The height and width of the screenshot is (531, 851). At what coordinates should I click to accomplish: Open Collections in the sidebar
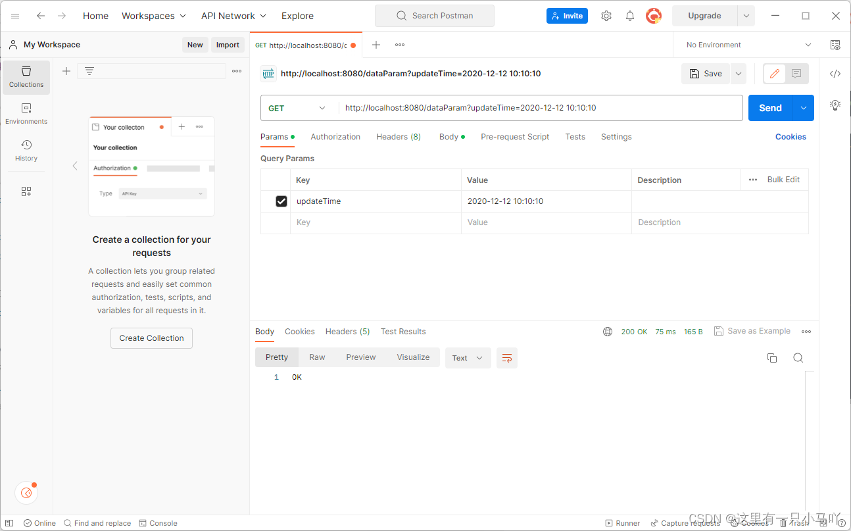pyautogui.click(x=26, y=78)
